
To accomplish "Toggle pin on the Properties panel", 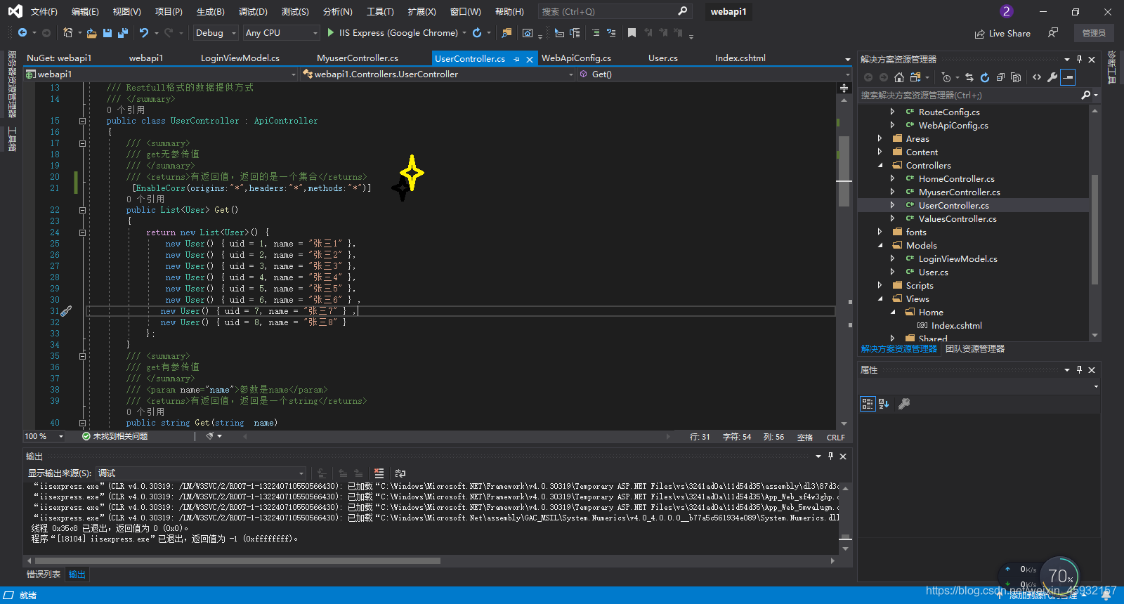I will pyautogui.click(x=1080, y=370).
